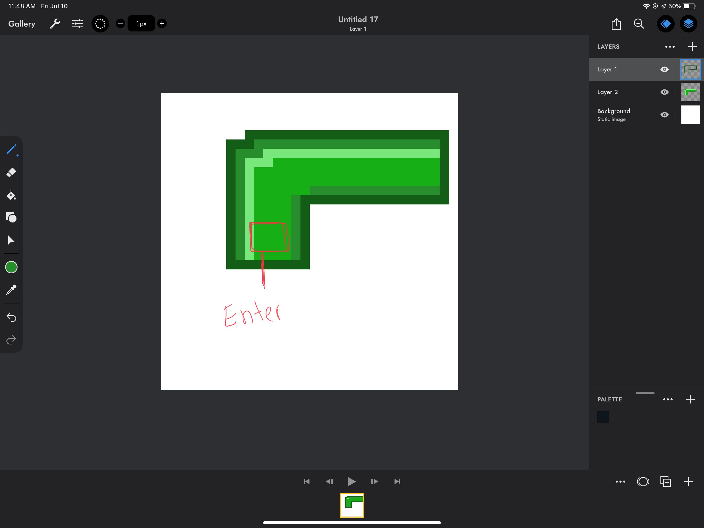Toggle Layer 2 visibility
Screen dimensions: 704x528
[664, 92]
